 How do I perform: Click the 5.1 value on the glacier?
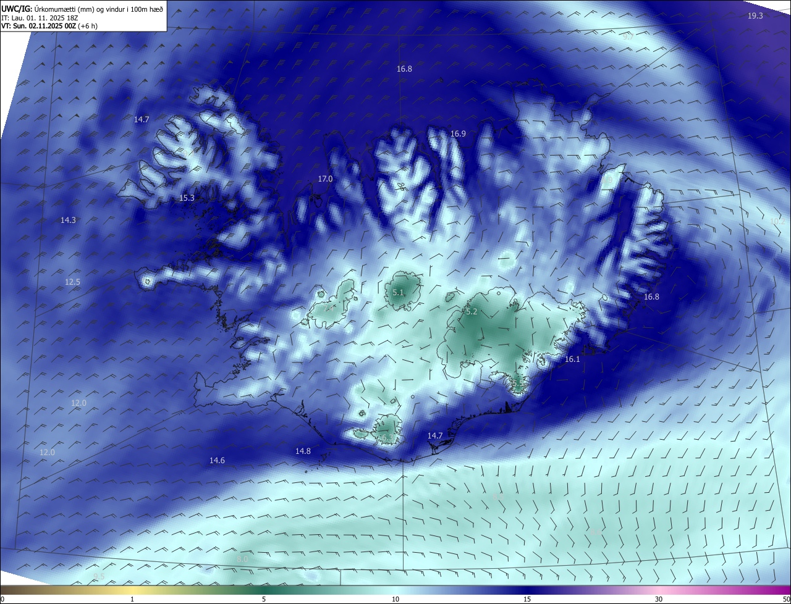(x=397, y=292)
